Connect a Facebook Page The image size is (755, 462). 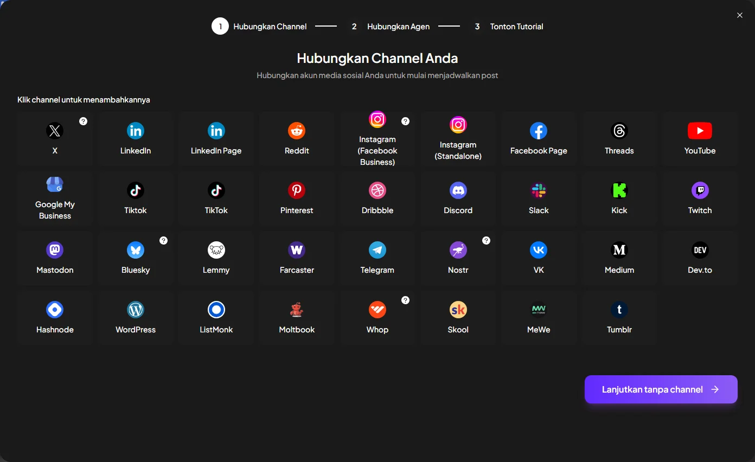tap(539, 139)
